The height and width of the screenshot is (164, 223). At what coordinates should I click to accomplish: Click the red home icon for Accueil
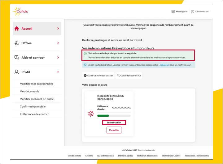click(x=17, y=28)
